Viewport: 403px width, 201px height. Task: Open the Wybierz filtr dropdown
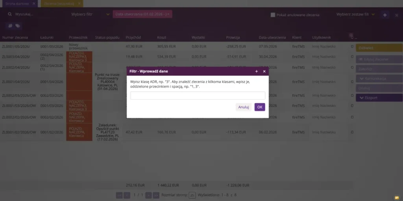click(91, 14)
